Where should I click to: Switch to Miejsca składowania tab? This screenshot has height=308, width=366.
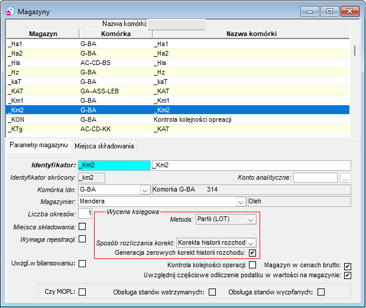click(104, 146)
